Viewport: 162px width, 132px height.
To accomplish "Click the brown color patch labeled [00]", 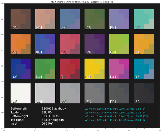I will (20, 19).
